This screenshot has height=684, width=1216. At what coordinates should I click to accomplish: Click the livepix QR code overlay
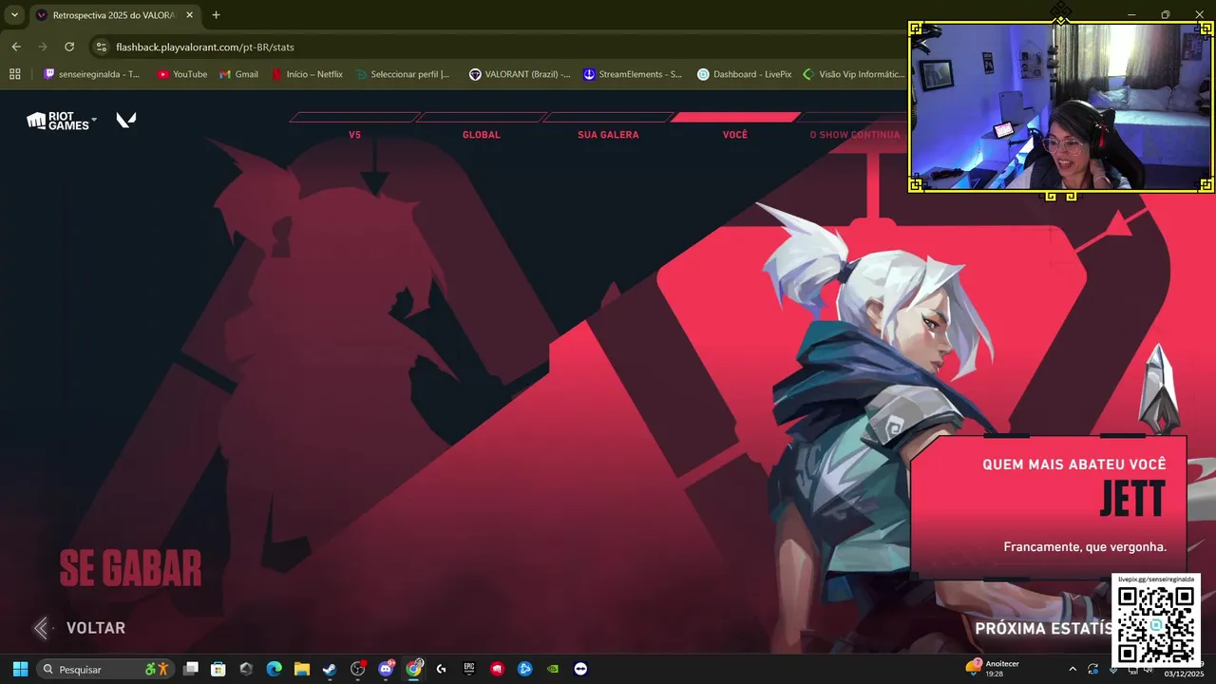(x=1155, y=619)
